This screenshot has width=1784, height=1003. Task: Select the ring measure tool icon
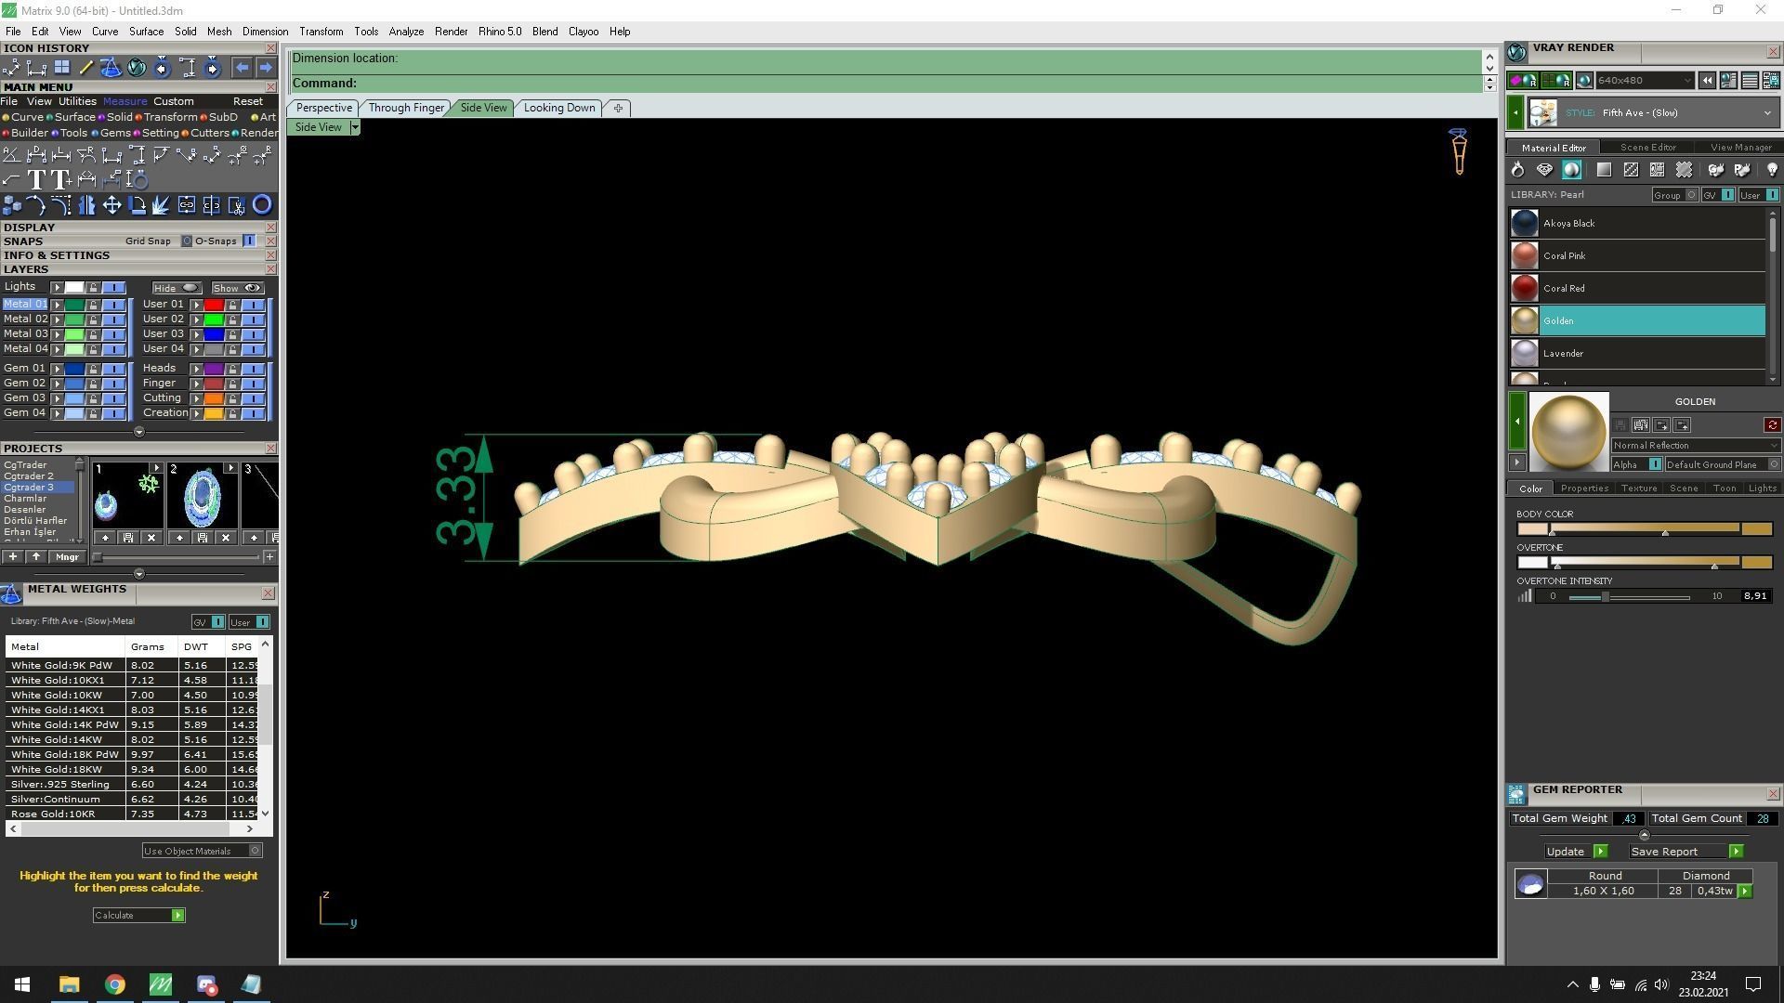(137, 180)
